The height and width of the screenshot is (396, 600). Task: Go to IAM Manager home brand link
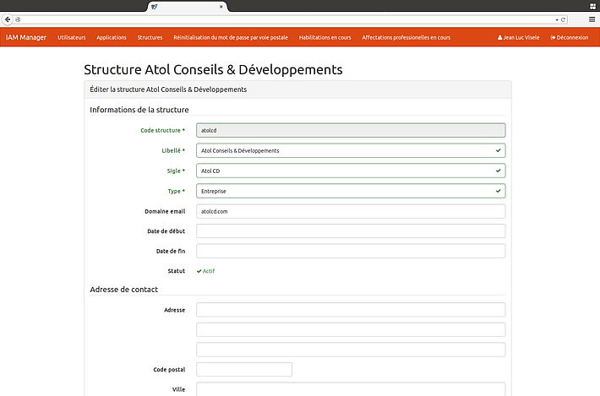tap(25, 37)
